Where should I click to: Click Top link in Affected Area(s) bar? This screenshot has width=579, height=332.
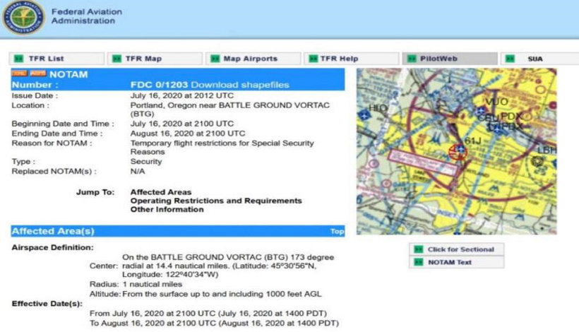click(337, 232)
